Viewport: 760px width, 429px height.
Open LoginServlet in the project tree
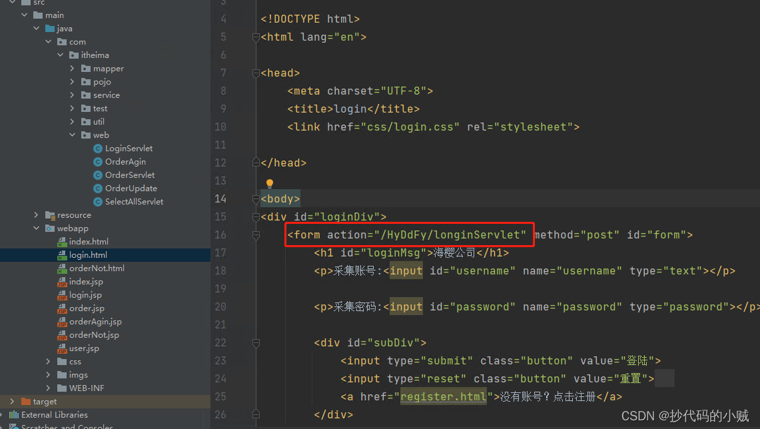point(129,149)
